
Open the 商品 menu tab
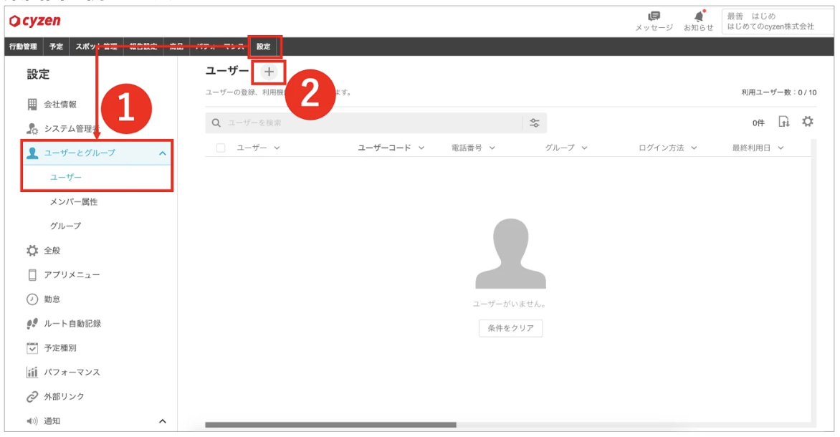coord(176,47)
